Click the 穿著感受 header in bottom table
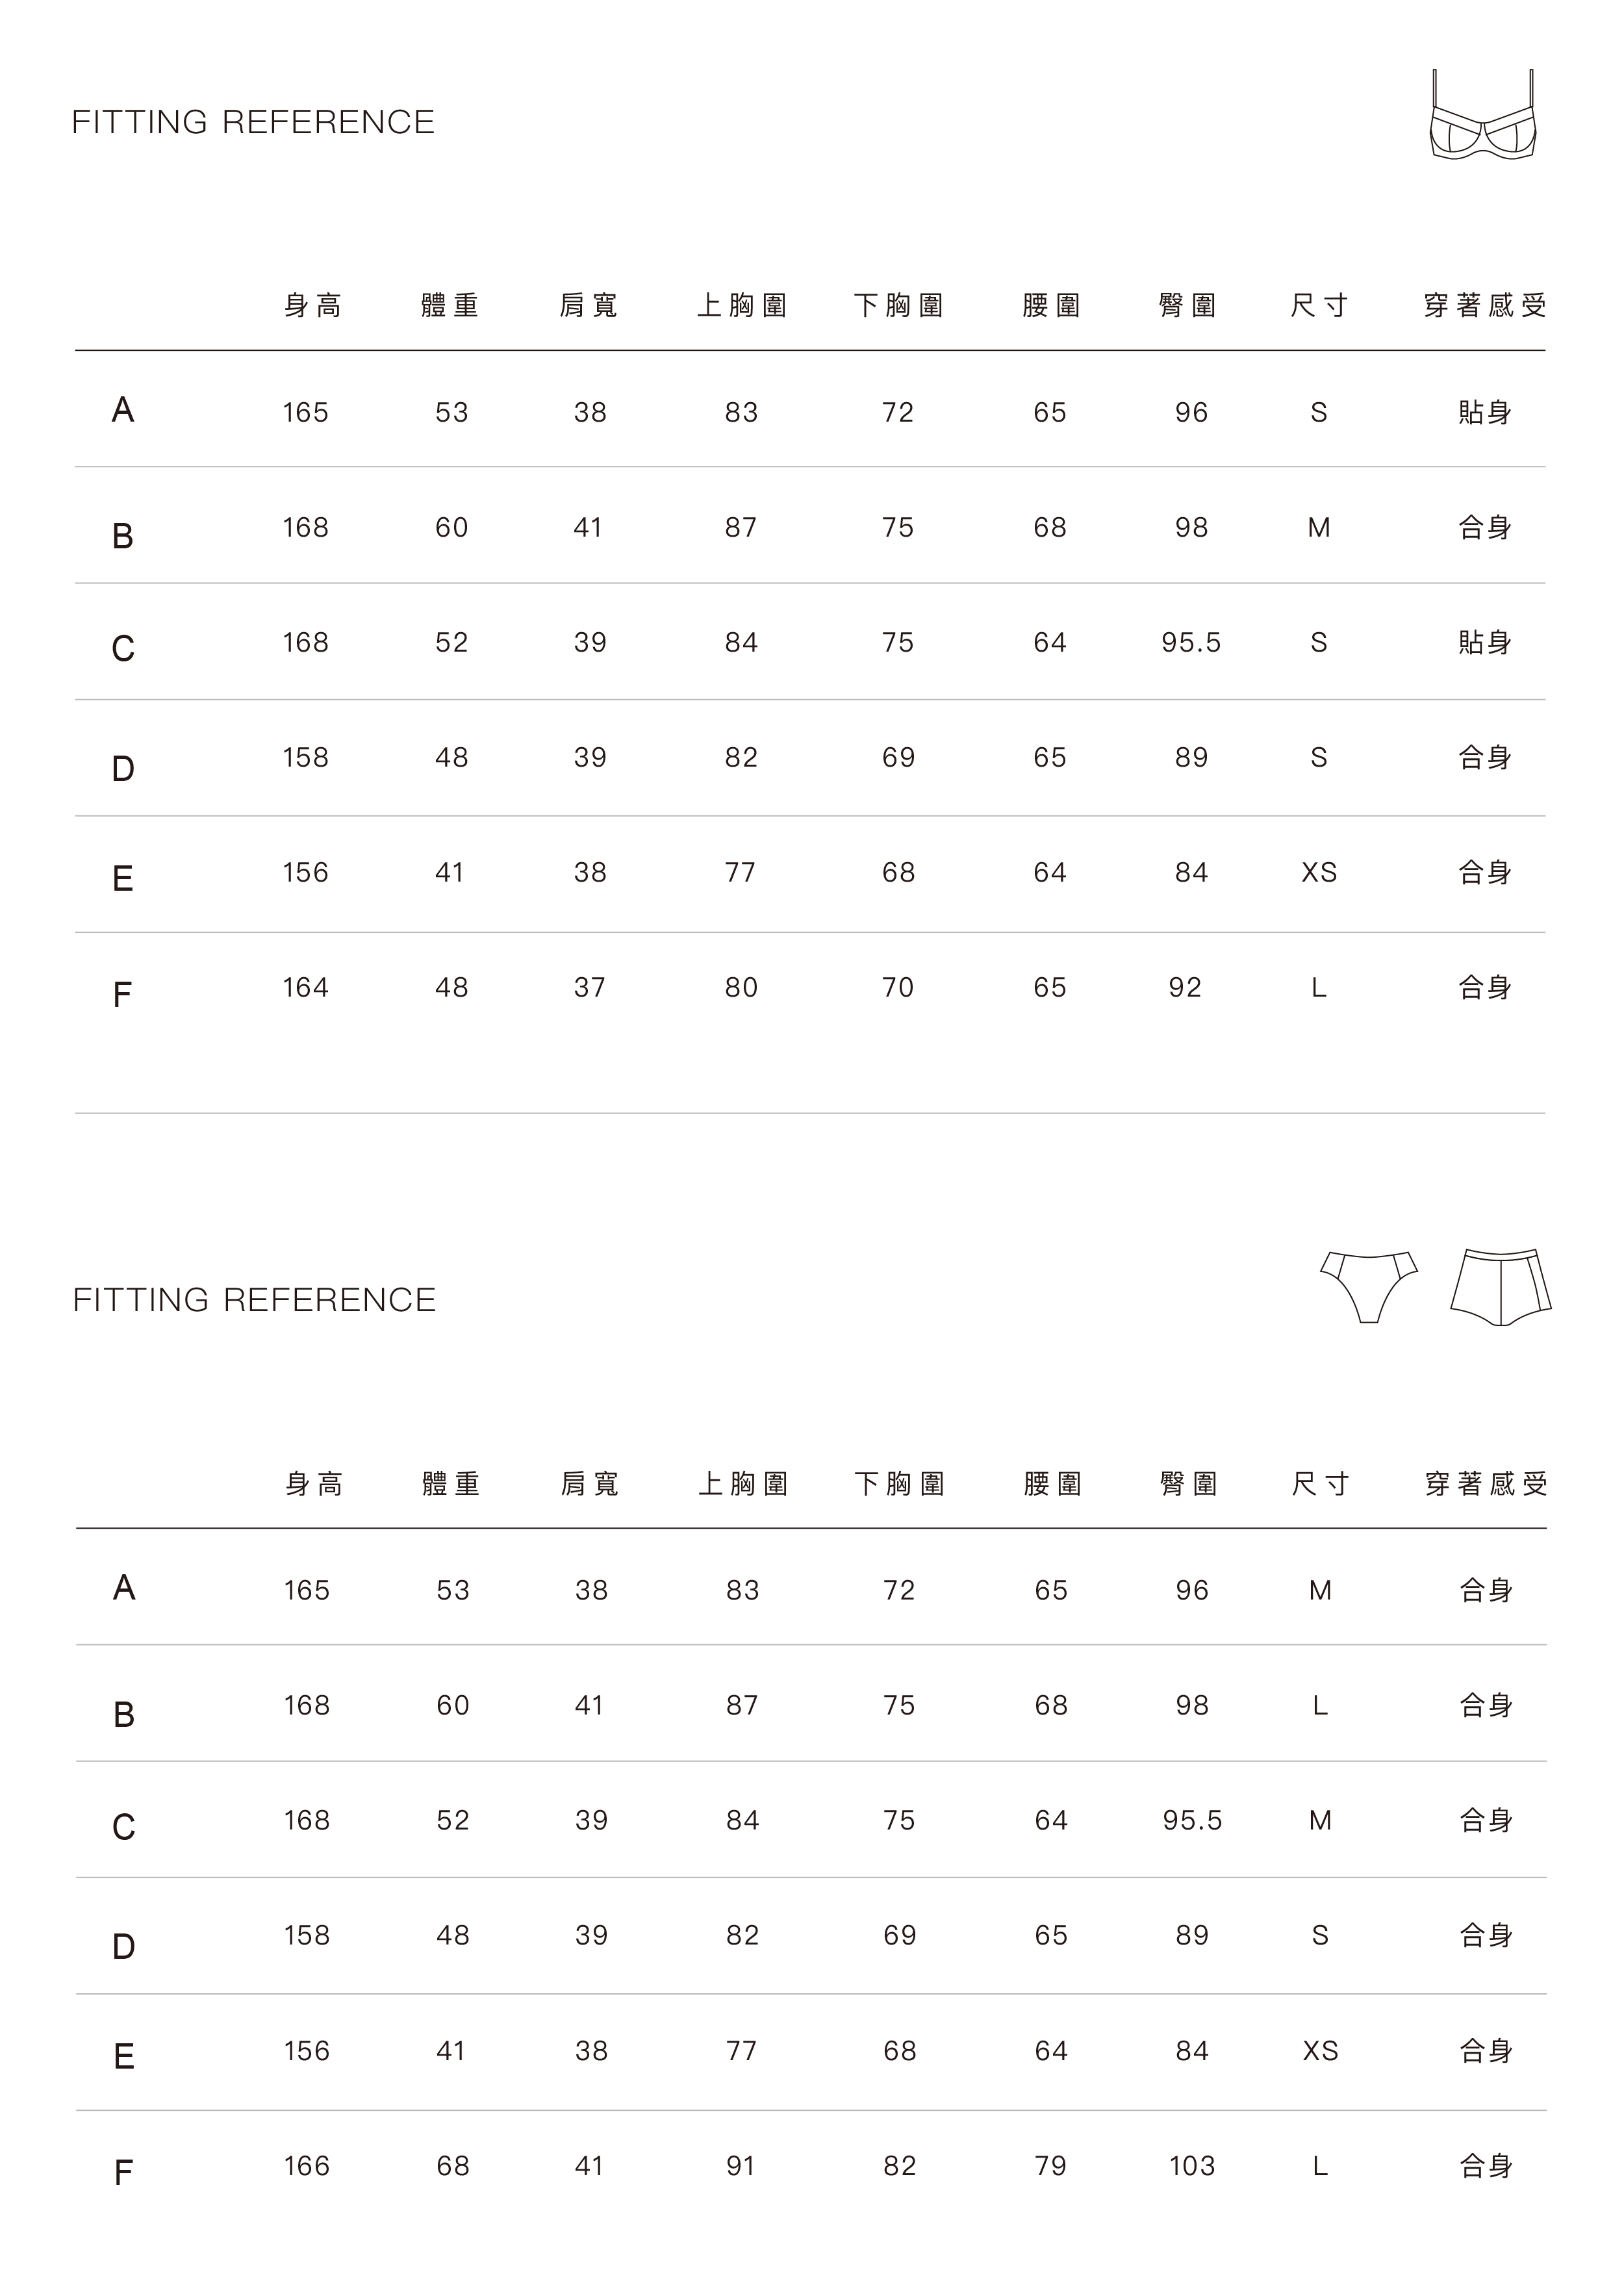 pos(1486,1484)
